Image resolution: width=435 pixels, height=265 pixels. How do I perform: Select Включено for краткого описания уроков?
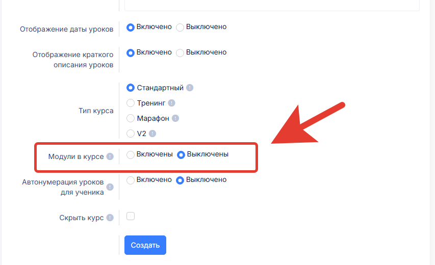(x=131, y=52)
